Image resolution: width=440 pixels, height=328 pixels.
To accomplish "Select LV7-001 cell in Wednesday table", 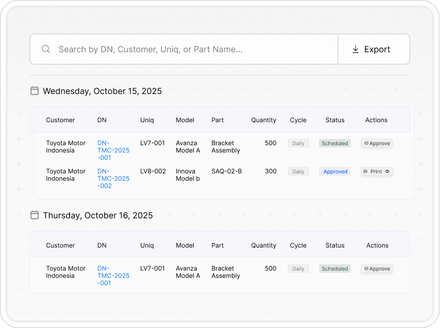I will 152,143.
